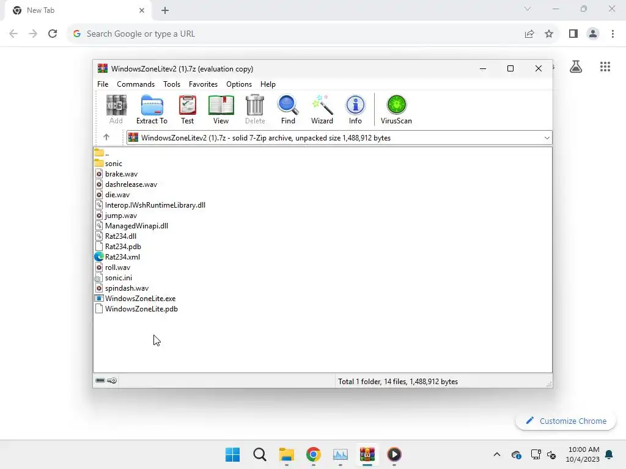
Task: Select the parent '..' folder entry
Action: coord(102,153)
